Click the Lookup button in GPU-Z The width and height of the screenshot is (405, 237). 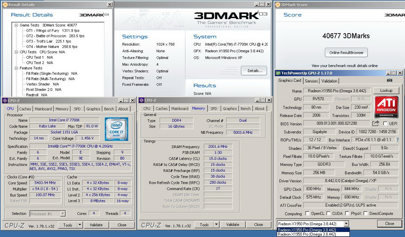point(386,91)
